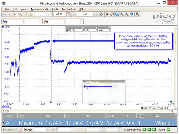Toggle the Channel A options button

tap(5, 21)
